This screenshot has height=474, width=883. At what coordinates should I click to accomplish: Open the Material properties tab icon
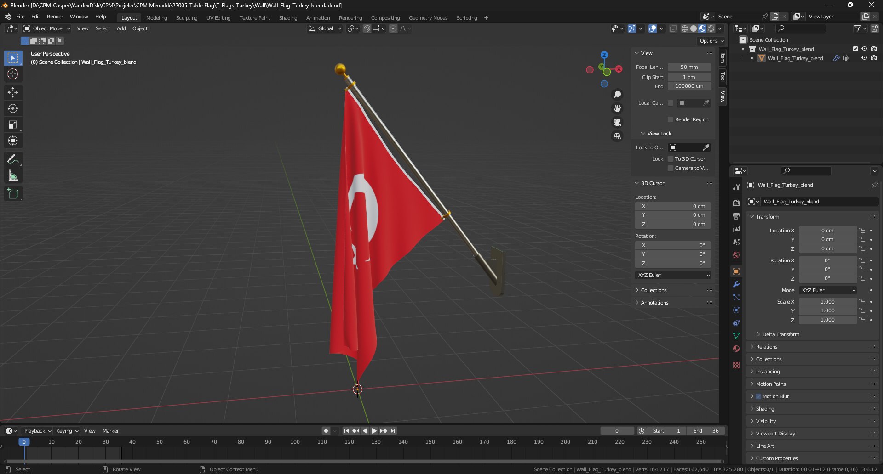point(736,349)
